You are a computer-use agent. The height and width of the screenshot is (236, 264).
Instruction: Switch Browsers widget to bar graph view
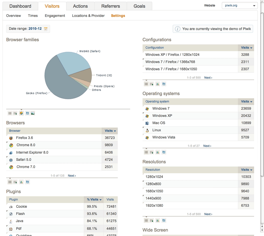(x=21, y=182)
